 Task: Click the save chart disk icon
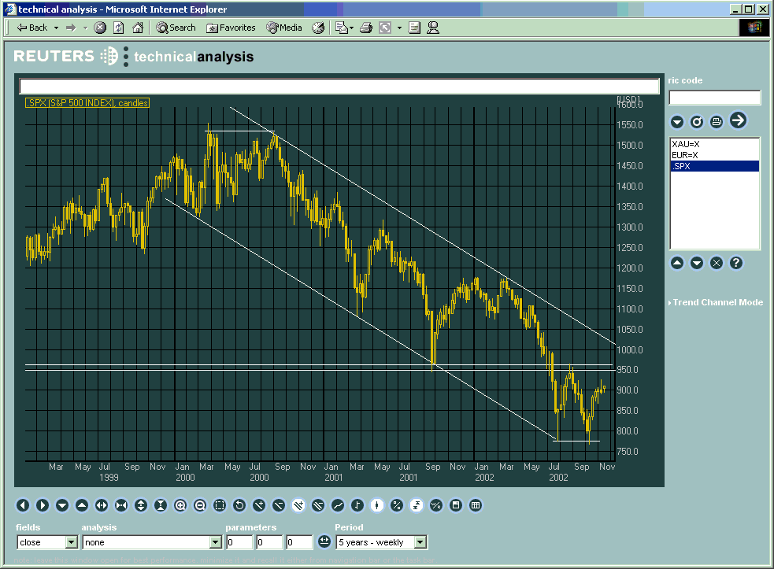click(456, 505)
